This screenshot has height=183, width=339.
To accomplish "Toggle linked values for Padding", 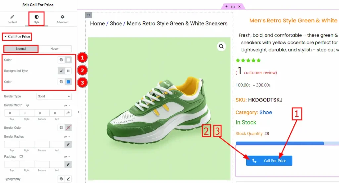I will [68, 164].
